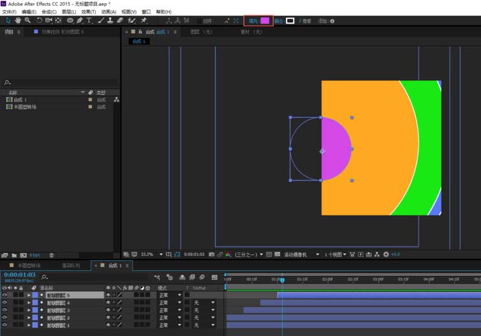
Task: Select the Puppet Pin tool
Action: click(x=144, y=20)
